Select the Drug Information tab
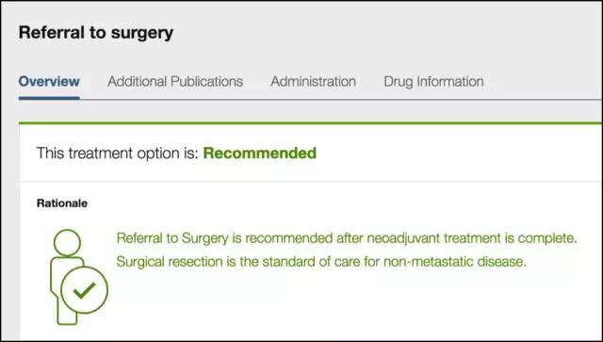This screenshot has width=603, height=342. [433, 82]
